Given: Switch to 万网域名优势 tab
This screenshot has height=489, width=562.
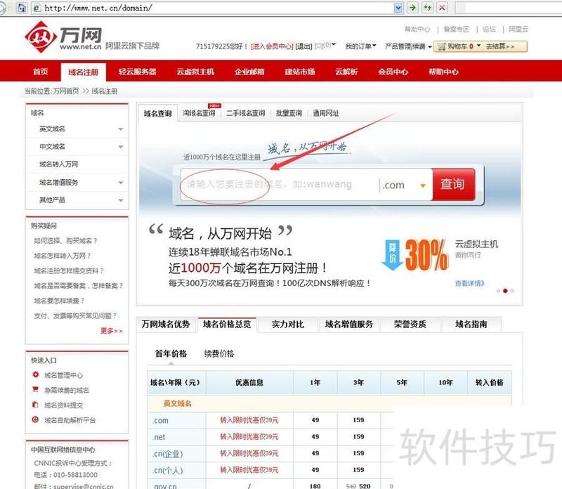Looking at the screenshot, I should tap(166, 325).
